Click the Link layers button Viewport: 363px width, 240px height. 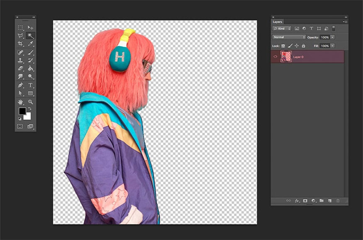(x=288, y=201)
